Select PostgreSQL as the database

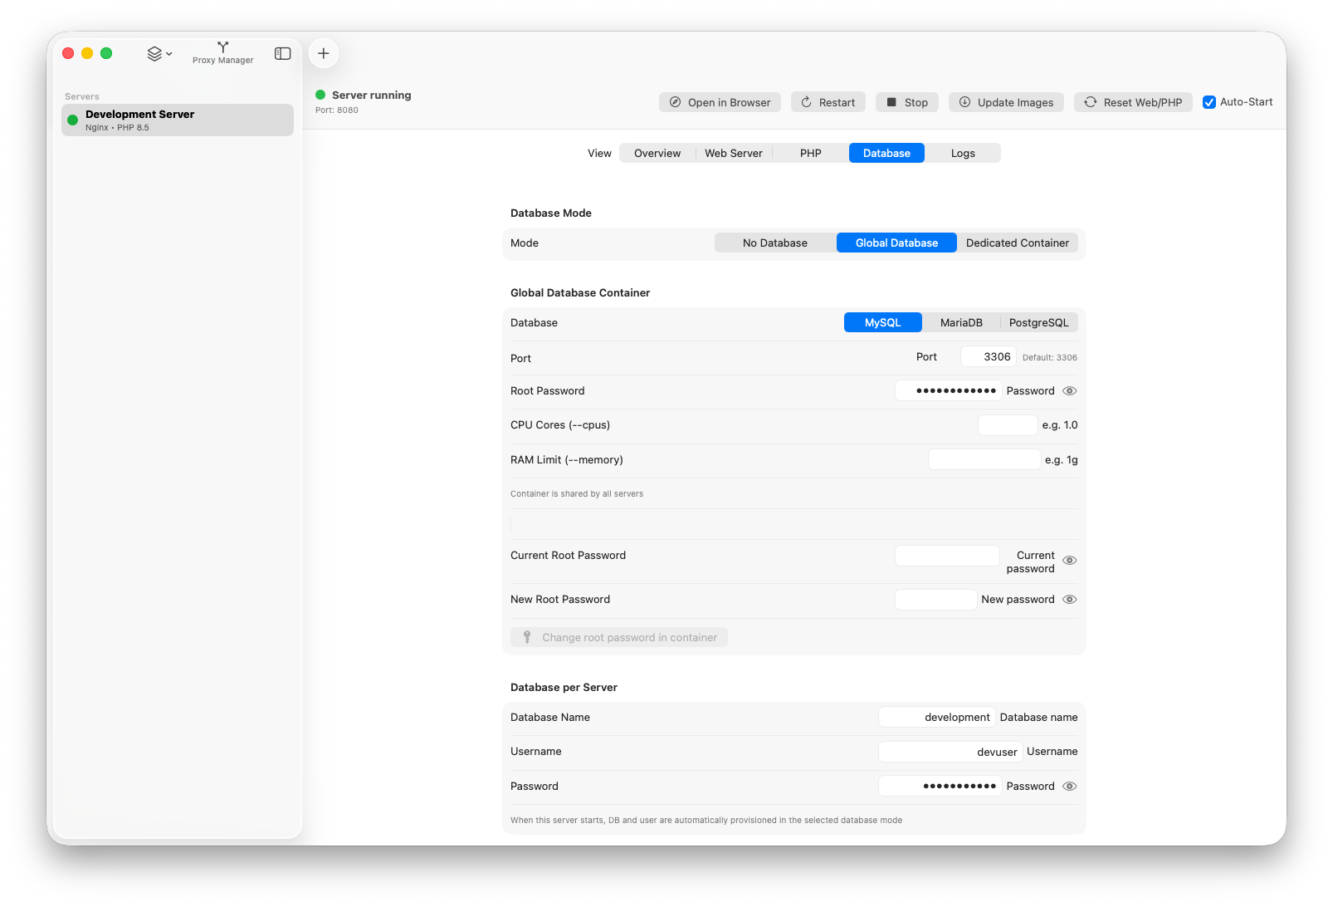(1038, 322)
